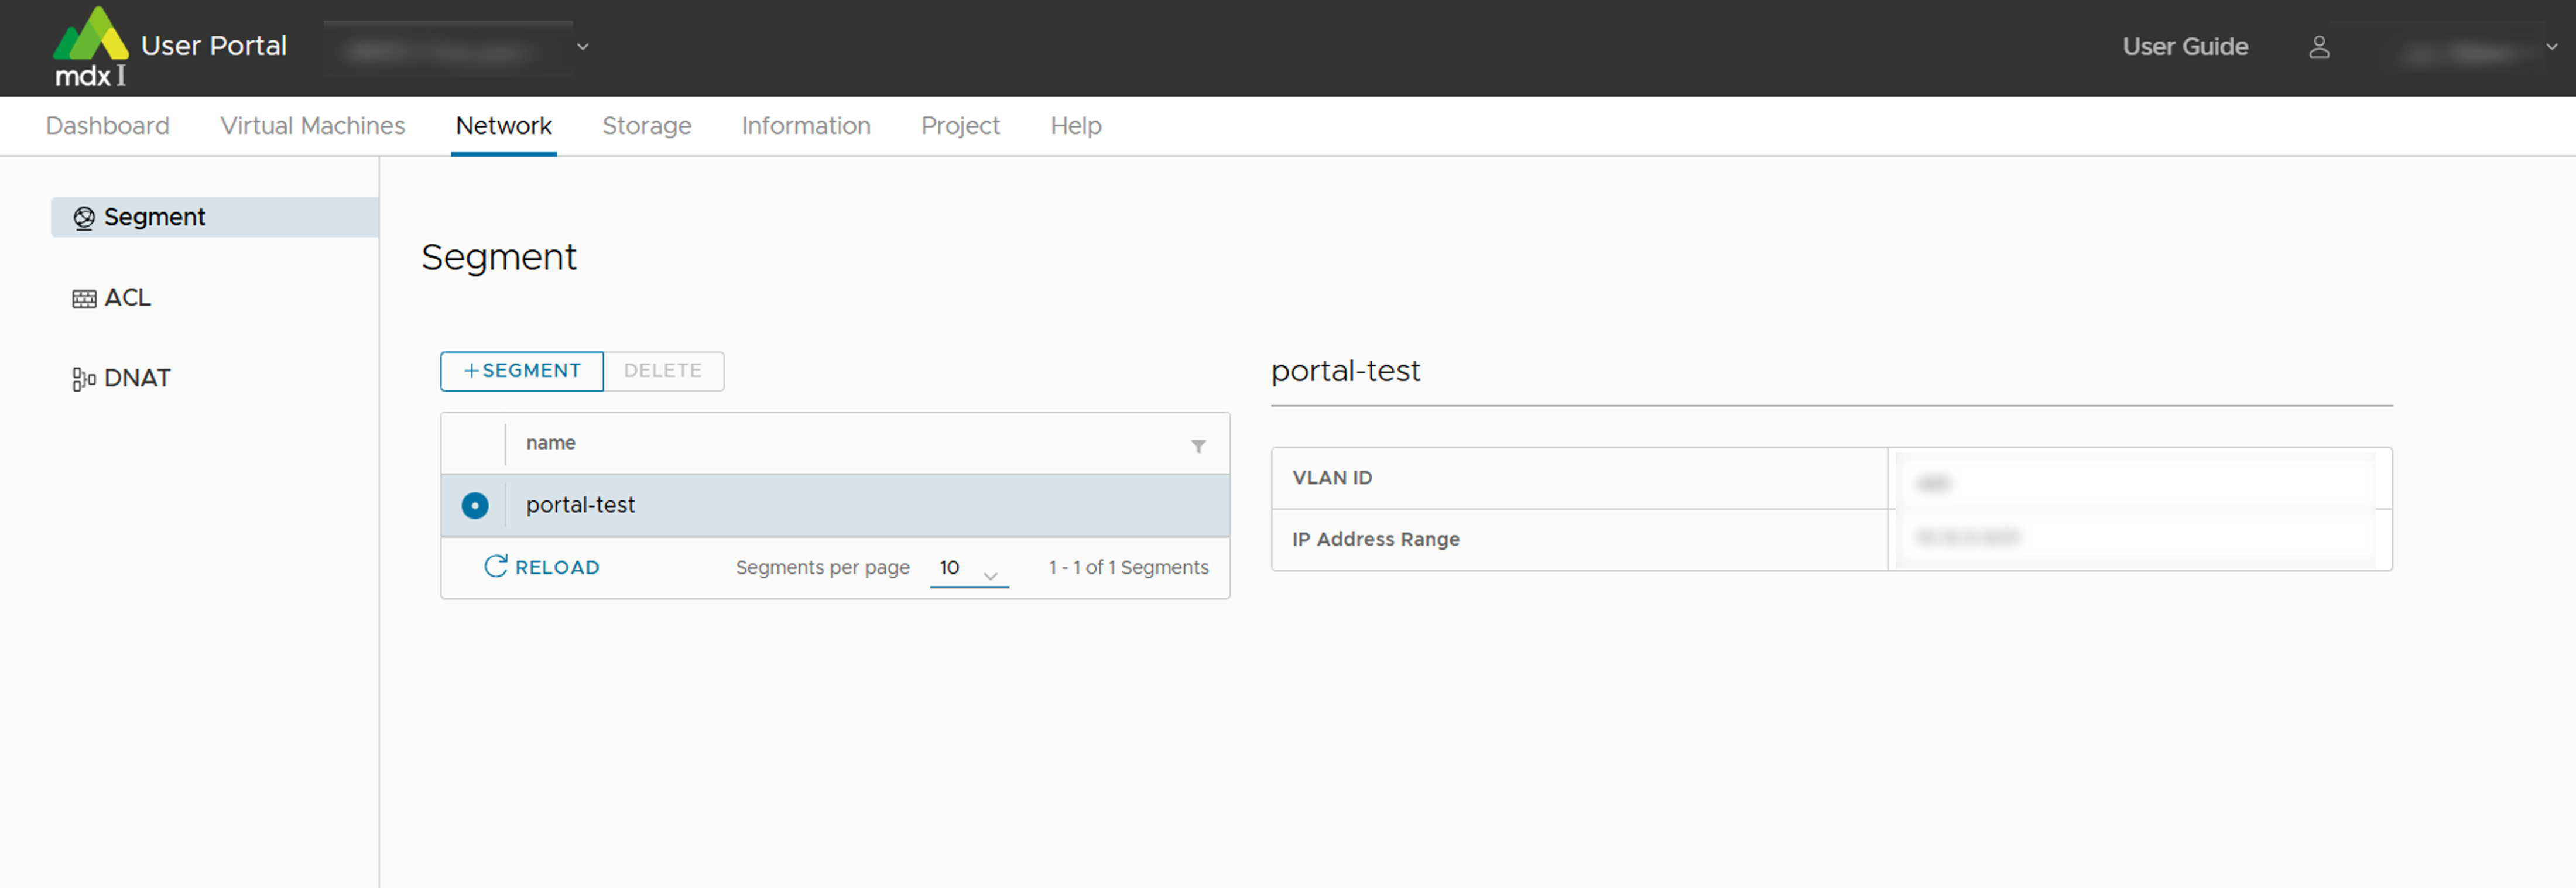Viewport: 2576px width, 888px height.
Task: Click the user profile icon top right
Action: point(2320,47)
